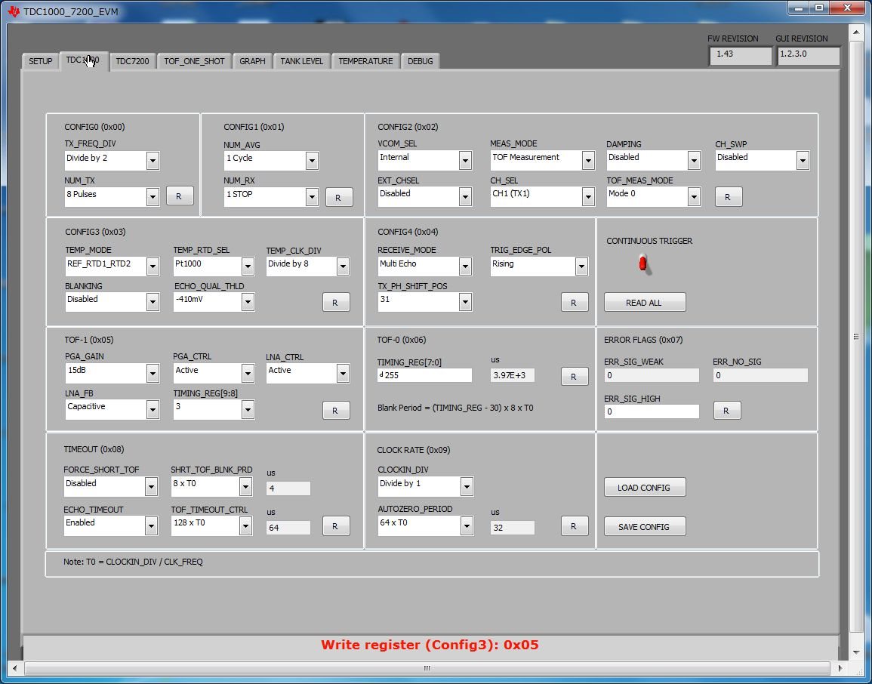This screenshot has height=684, width=872.
Task: Click the horizontal scrollbar thumb
Action: [427, 668]
